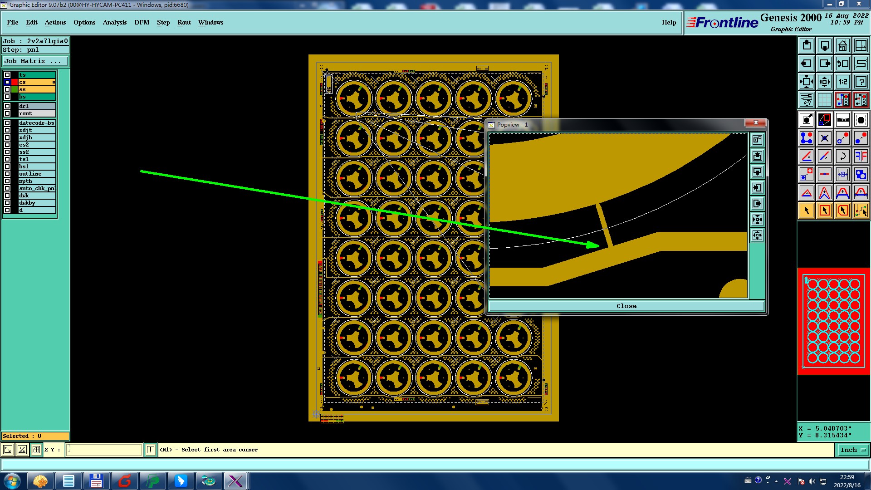This screenshot has height=490, width=871.
Task: Open the Job Matrix selector
Action: click(35, 61)
